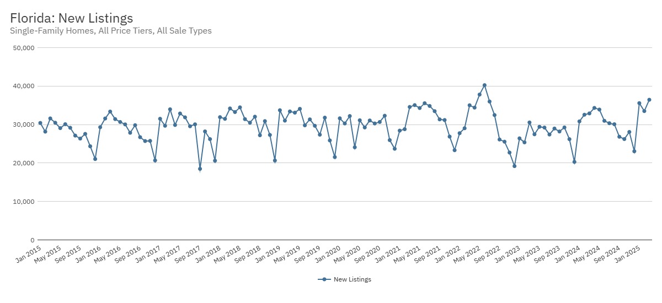
Task: Click the 40,000 y-axis label
Action: point(24,86)
